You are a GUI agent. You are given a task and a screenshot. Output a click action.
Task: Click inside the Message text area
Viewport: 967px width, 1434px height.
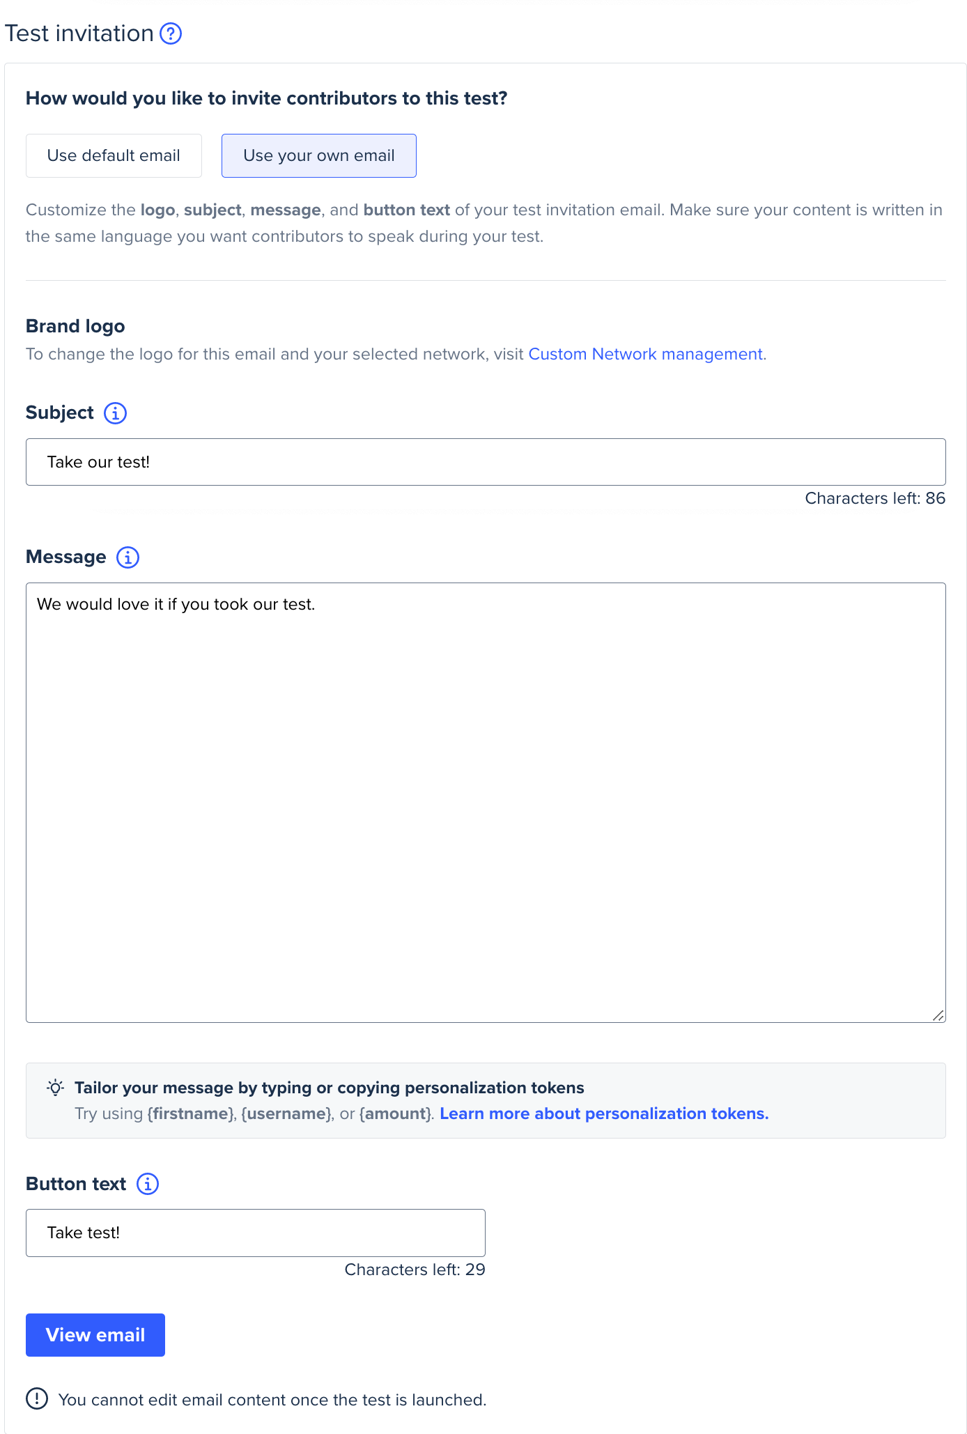point(486,803)
